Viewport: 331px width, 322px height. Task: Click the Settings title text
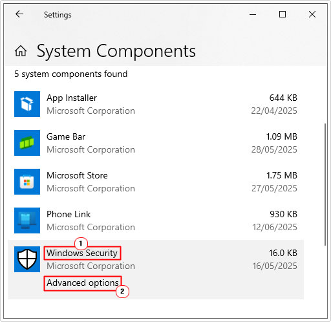(58, 15)
